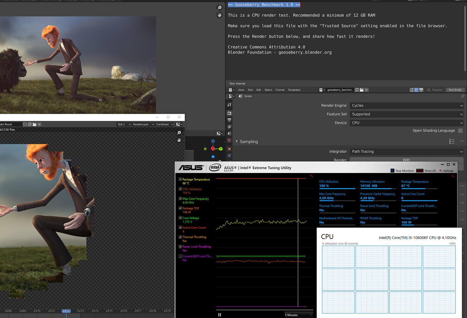Open XTU Settings

click(446, 171)
